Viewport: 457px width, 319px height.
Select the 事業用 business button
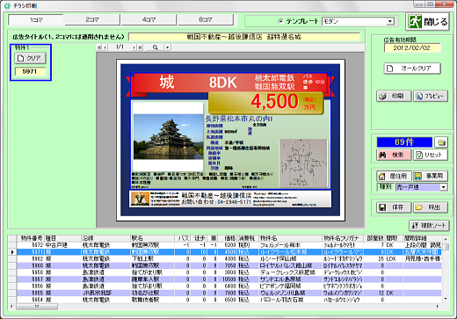click(431, 176)
